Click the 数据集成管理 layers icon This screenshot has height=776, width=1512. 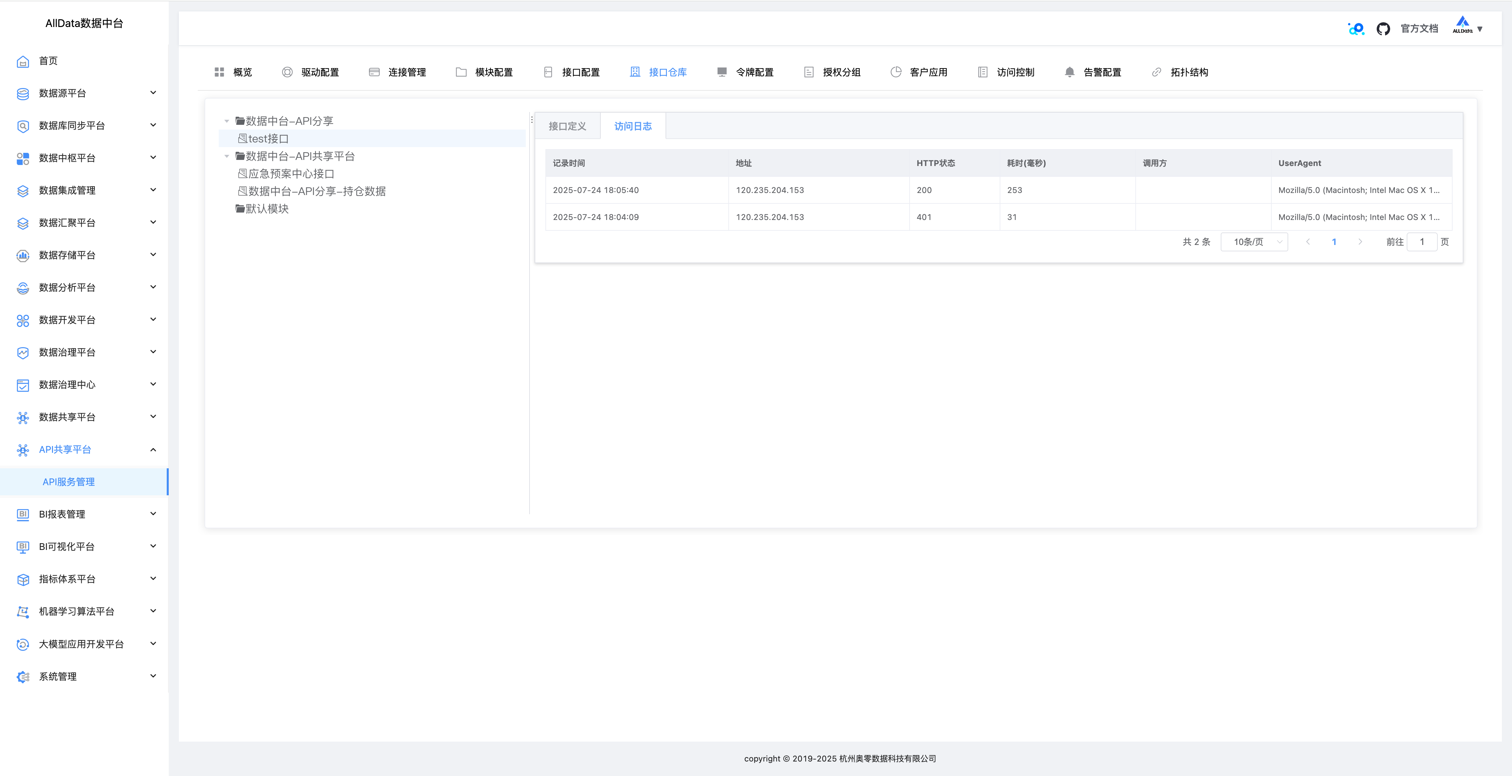[x=23, y=191]
